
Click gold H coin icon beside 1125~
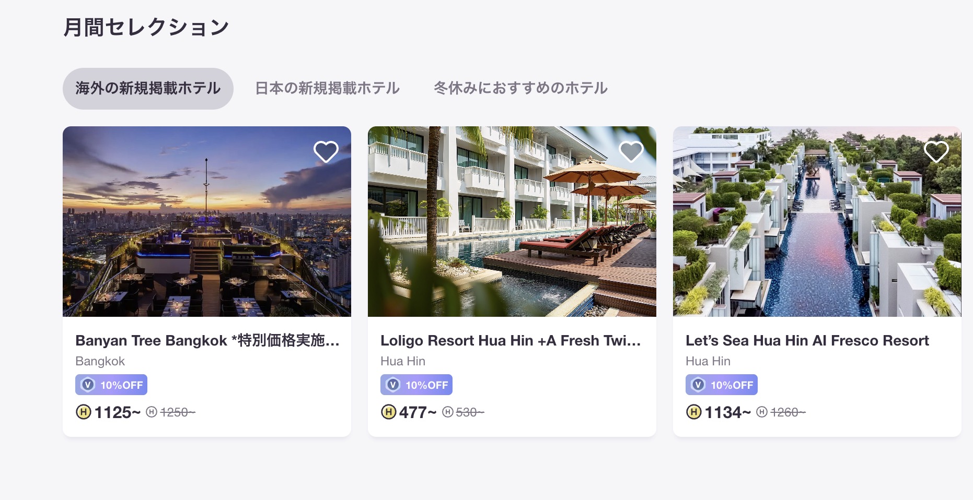84,412
